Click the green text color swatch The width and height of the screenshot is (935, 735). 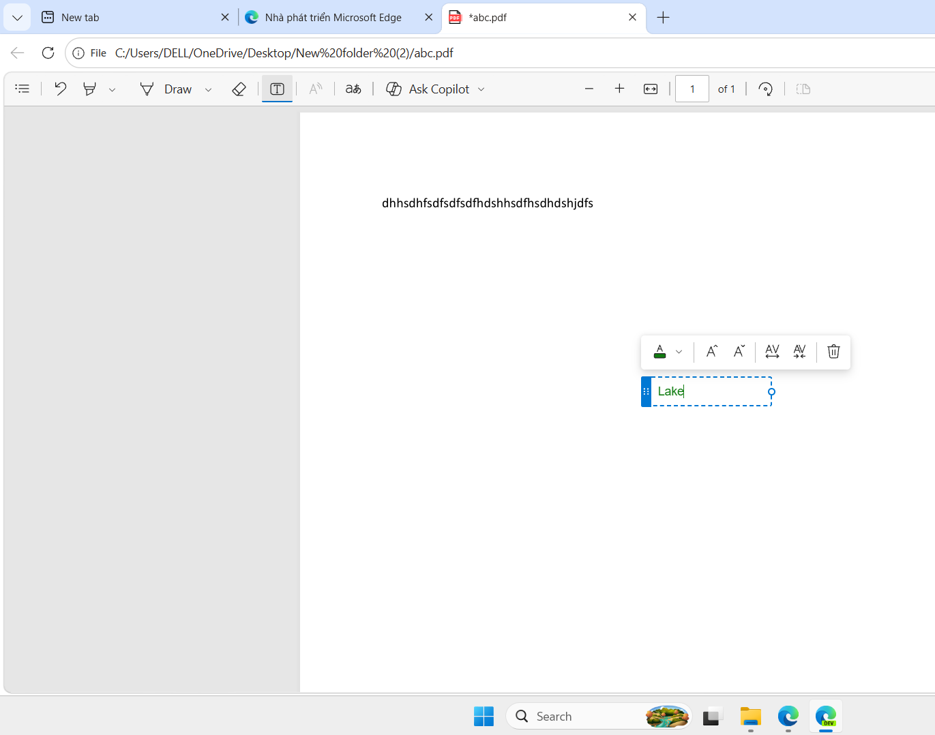pos(659,352)
